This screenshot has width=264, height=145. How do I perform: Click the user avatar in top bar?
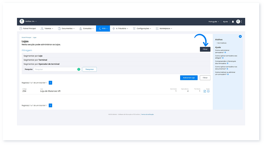click(238, 22)
